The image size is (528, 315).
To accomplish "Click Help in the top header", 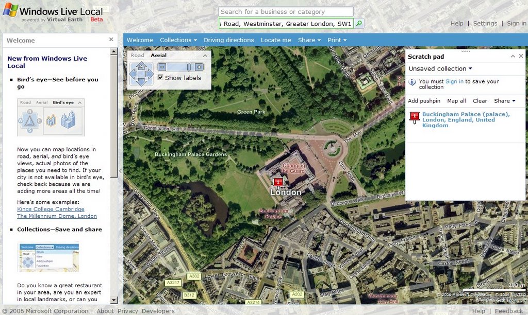I will [x=457, y=23].
